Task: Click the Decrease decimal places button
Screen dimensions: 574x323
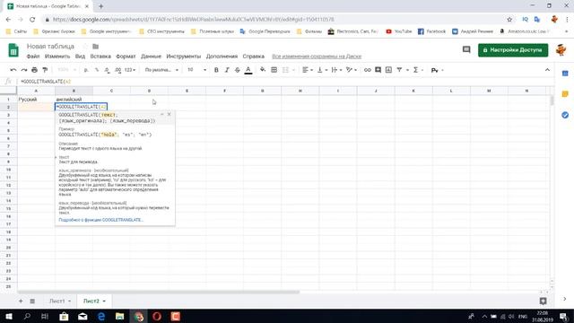Action: (x=107, y=70)
